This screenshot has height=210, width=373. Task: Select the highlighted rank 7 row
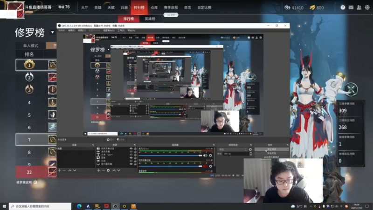pyautogui.click(x=36, y=140)
